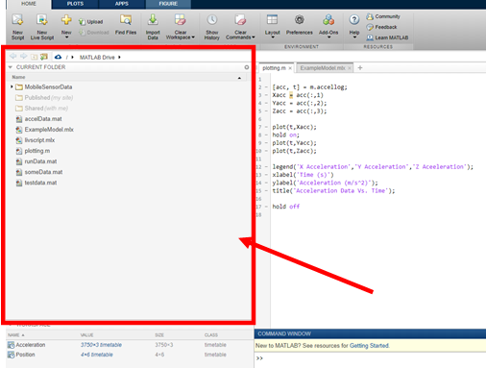486x368 pixels.
Task: Click MATLAB Drive in the path bar
Action: click(97, 58)
